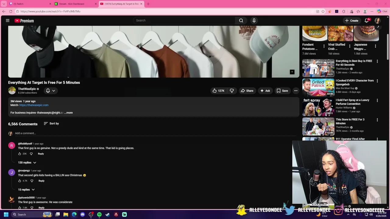The image size is (390, 219).
Task: Open options menu for Fart Spray video
Action: pos(377,100)
